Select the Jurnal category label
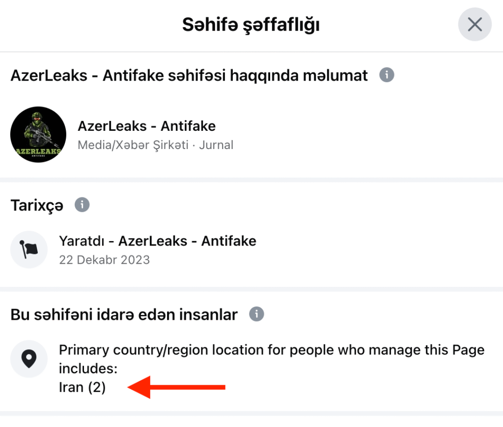Screen dimensions: 503x427 pos(216,145)
